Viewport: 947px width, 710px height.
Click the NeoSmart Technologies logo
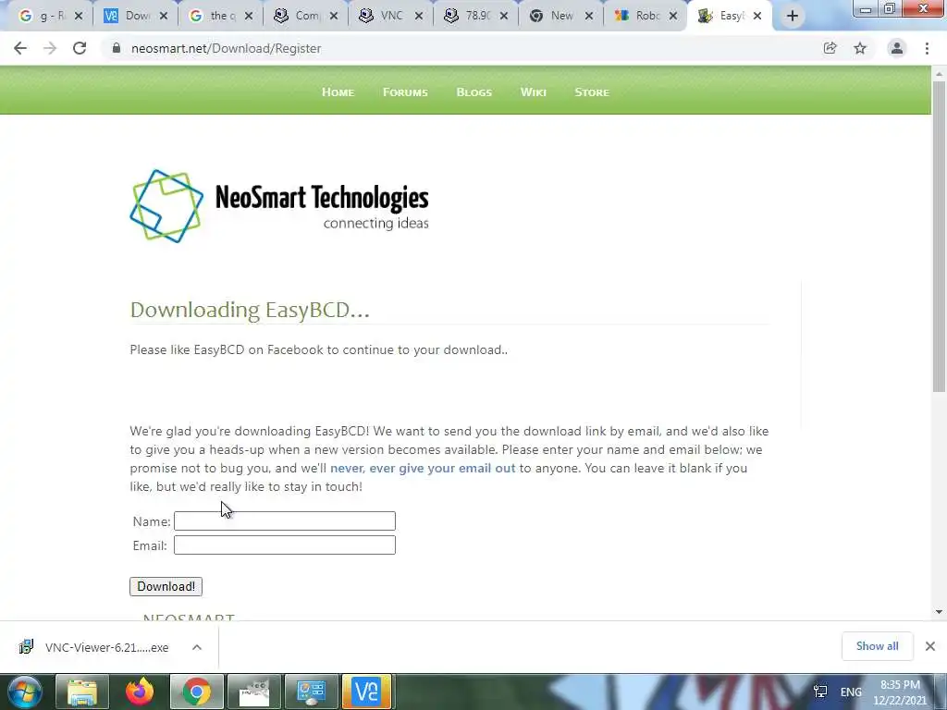tap(279, 206)
